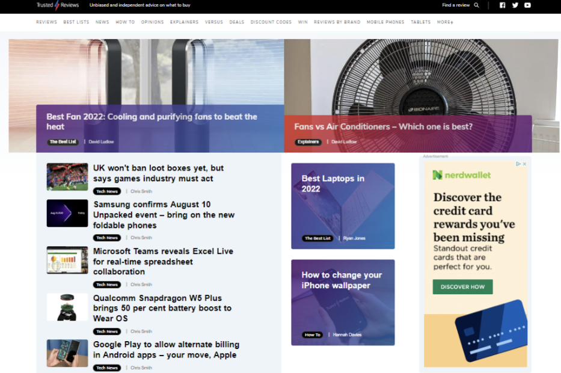
Task: Open the YouTube channel icon
Action: click(527, 5)
